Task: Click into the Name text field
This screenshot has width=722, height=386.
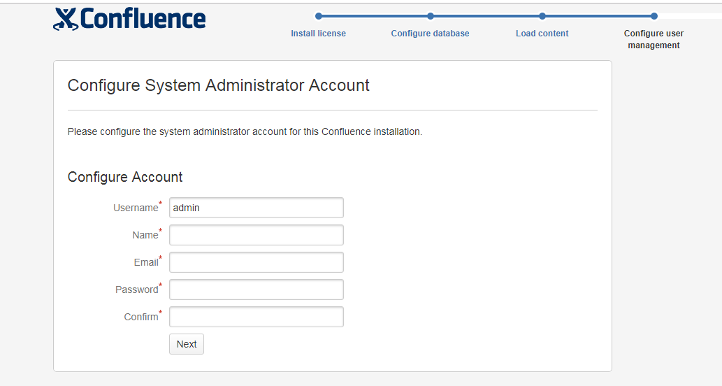Action: 256,235
